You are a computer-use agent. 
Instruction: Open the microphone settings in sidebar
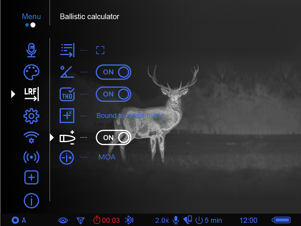tap(31, 50)
